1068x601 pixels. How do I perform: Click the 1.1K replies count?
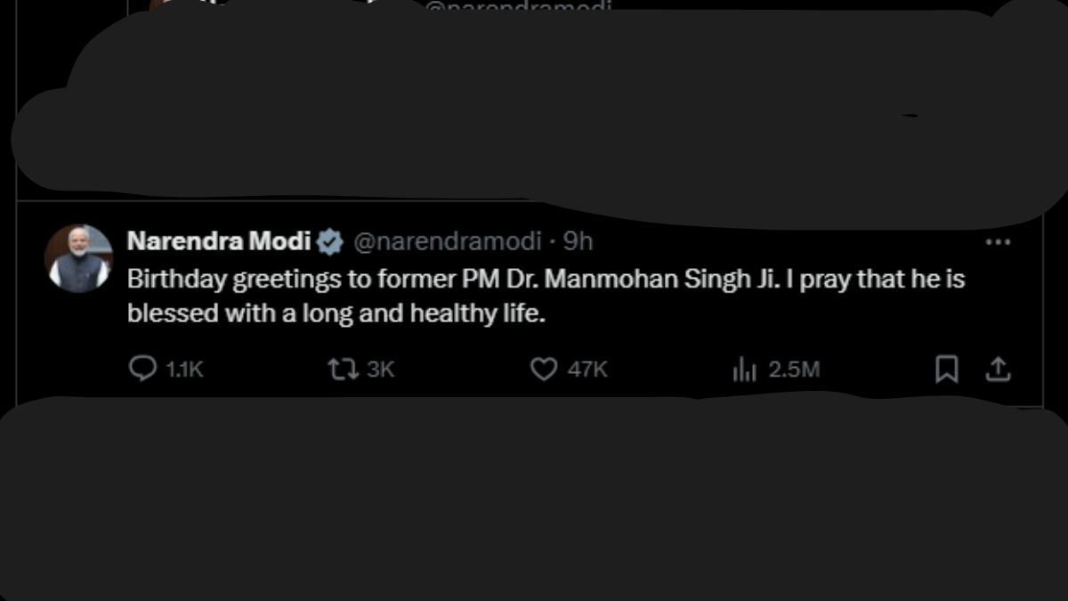click(x=185, y=370)
